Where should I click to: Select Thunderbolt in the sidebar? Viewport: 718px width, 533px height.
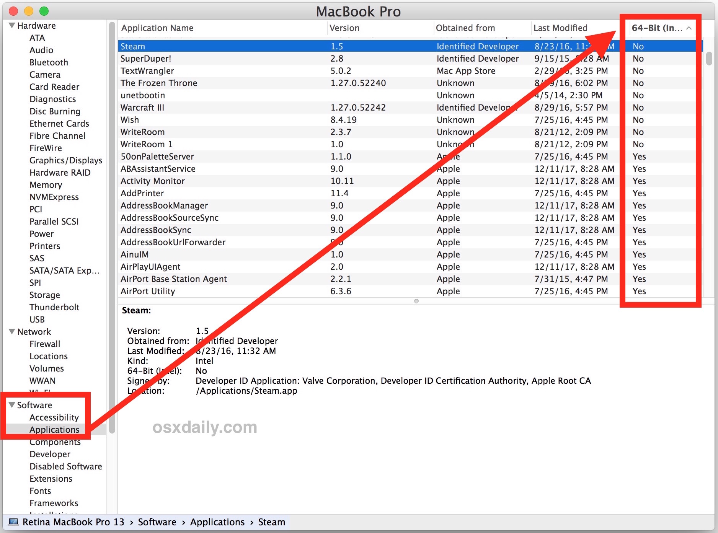54,307
